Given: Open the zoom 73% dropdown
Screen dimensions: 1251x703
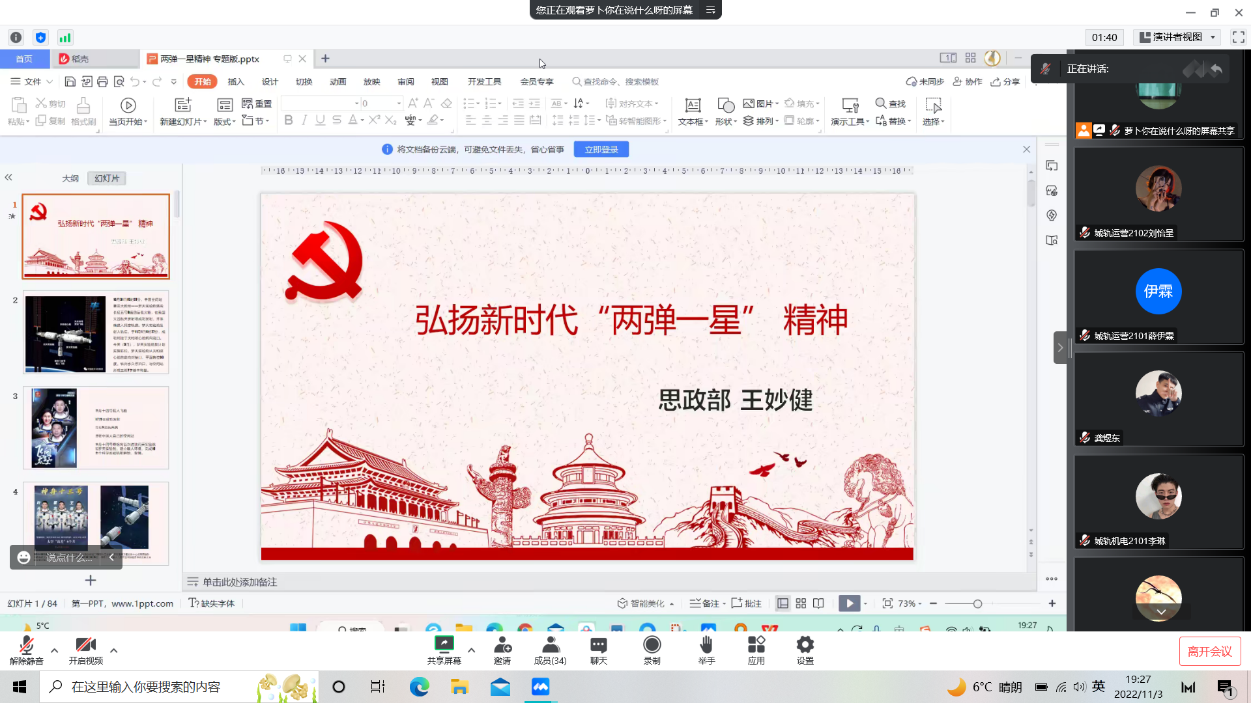Looking at the screenshot, I should (x=910, y=603).
